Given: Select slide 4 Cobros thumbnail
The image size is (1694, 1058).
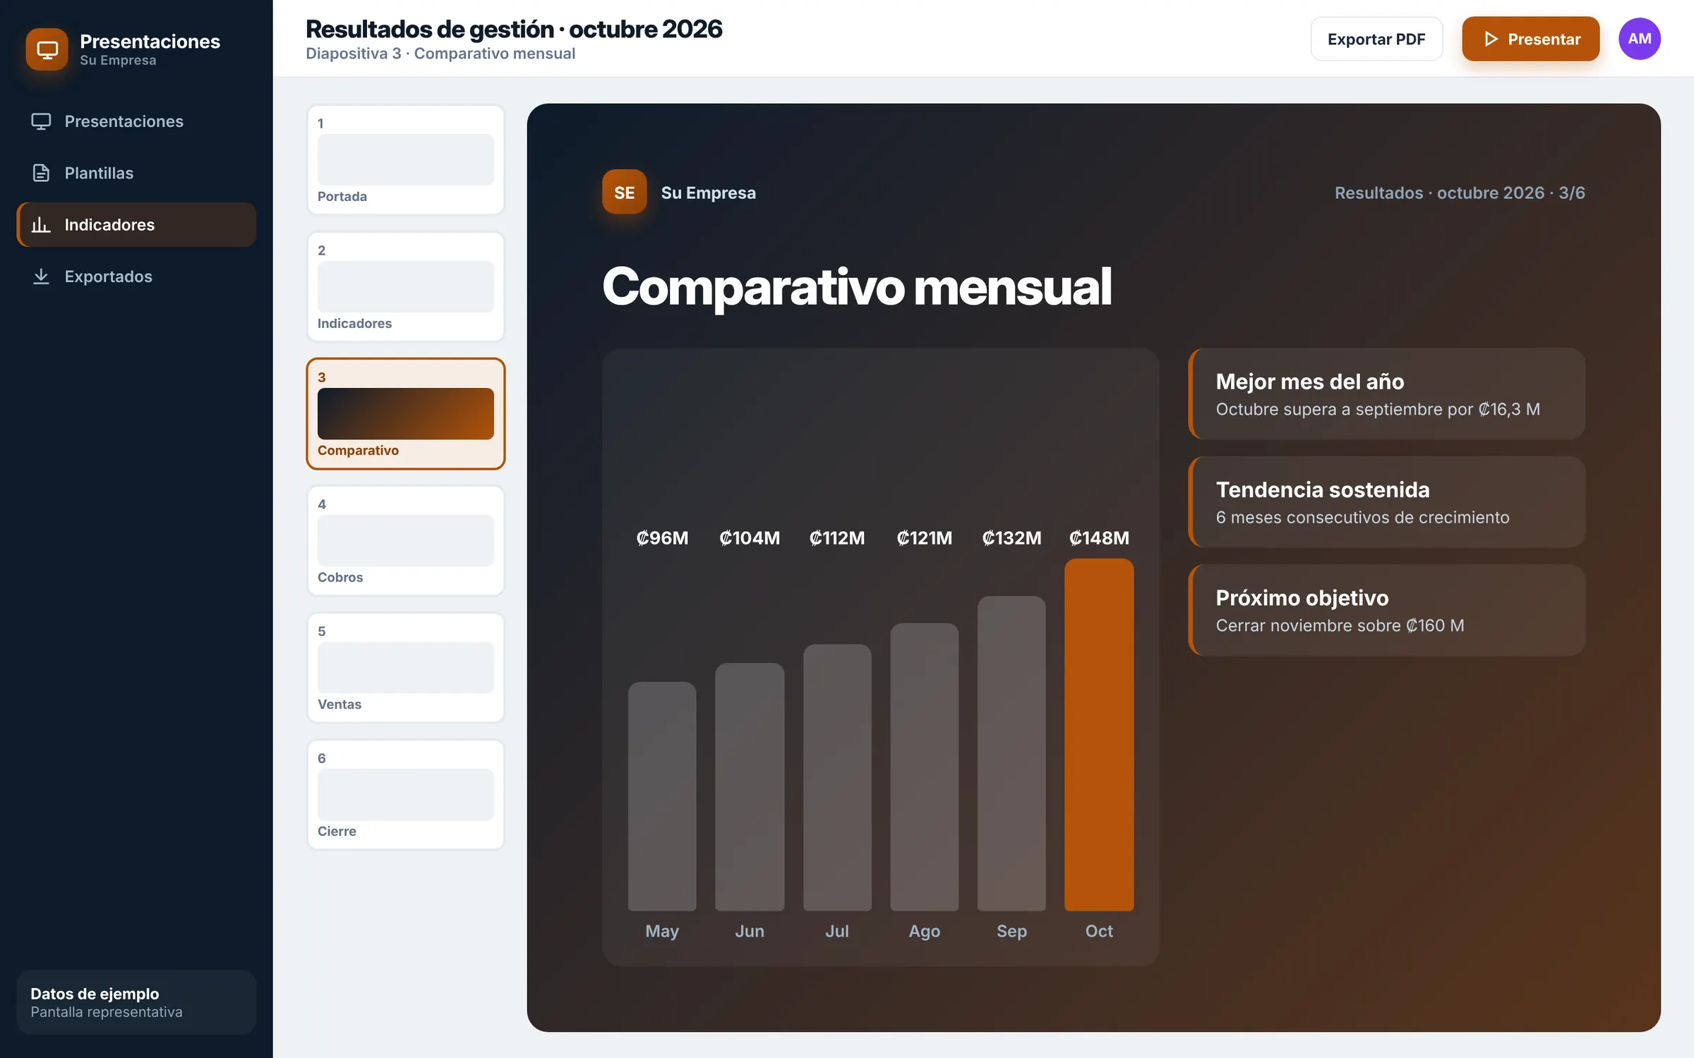Looking at the screenshot, I should click(x=406, y=541).
